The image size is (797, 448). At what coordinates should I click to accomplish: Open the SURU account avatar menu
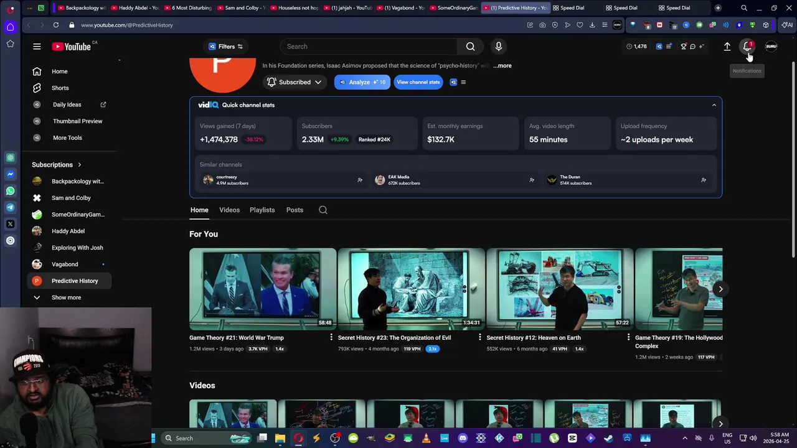click(x=771, y=47)
